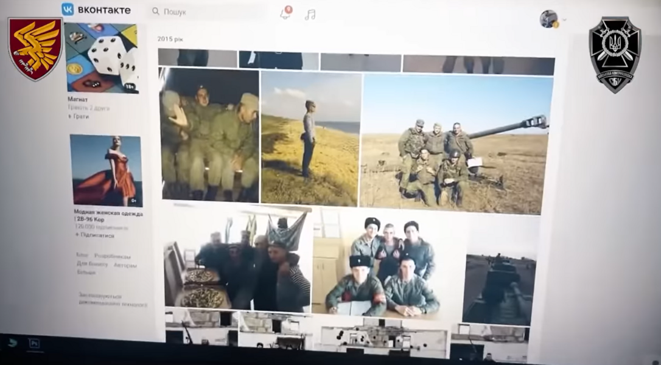Image resolution: width=661 pixels, height=365 pixels.
Task: Click the Магнат title link
Action: [x=77, y=99]
